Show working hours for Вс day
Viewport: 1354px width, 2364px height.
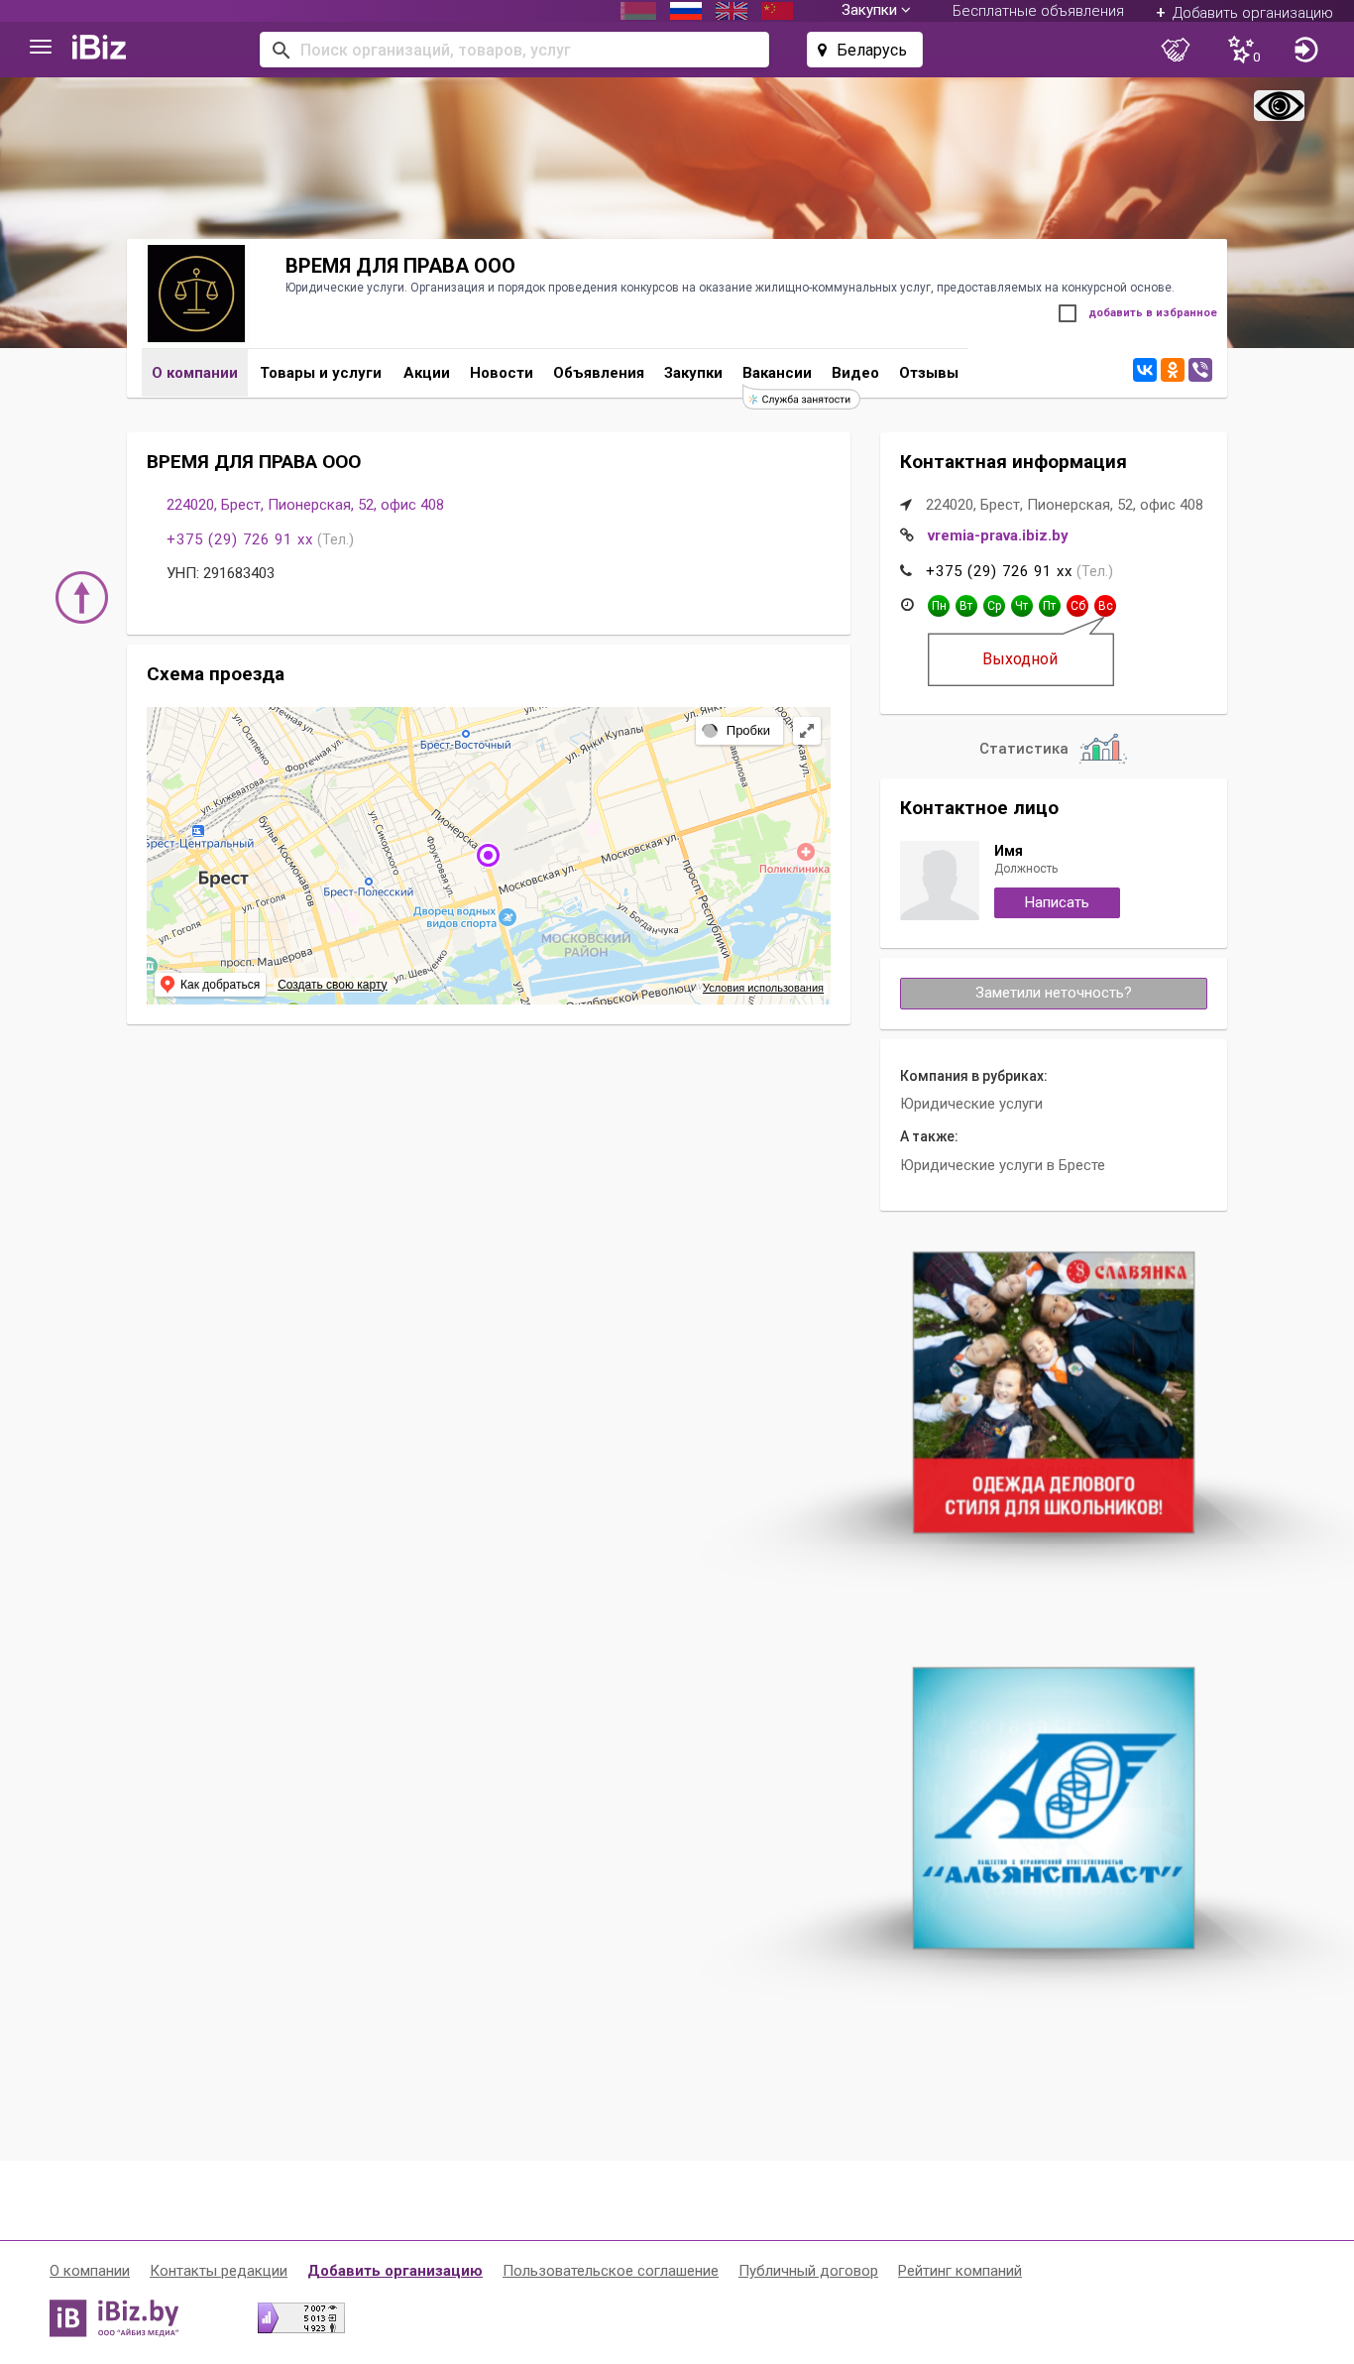1105,606
